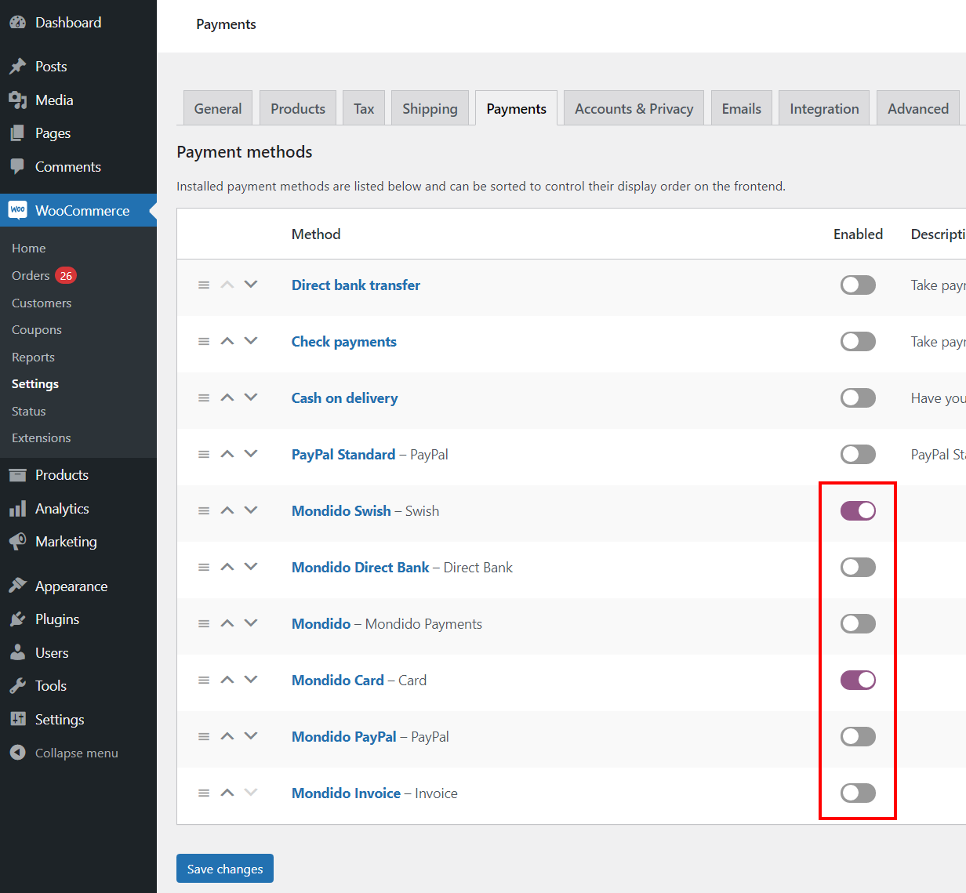Open the Emails tab
The image size is (966, 893).
click(742, 108)
